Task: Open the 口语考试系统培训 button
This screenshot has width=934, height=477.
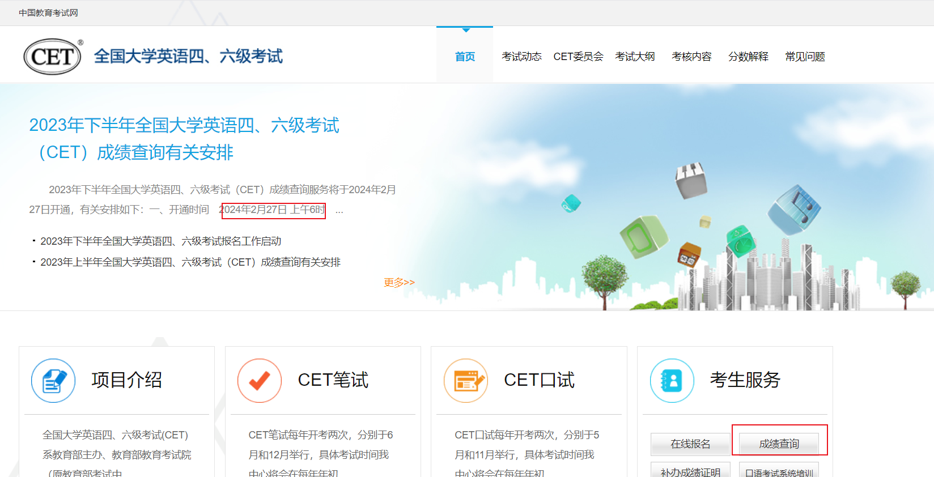Action: point(779,471)
